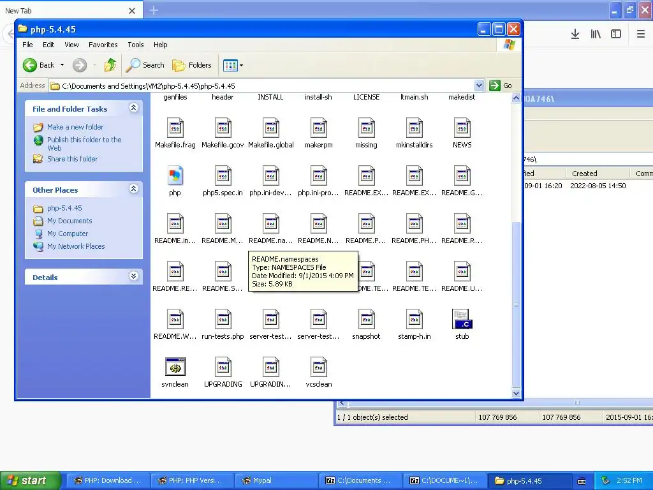Open the Address bar dropdown
The width and height of the screenshot is (653, 490).
tap(479, 85)
